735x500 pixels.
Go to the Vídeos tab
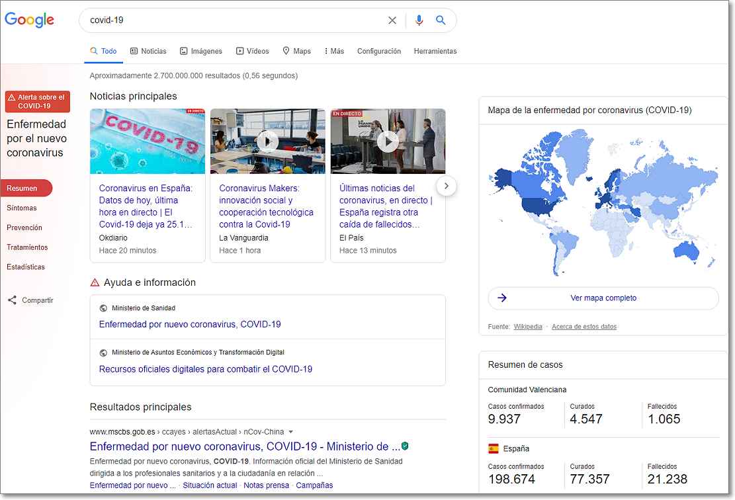(252, 51)
